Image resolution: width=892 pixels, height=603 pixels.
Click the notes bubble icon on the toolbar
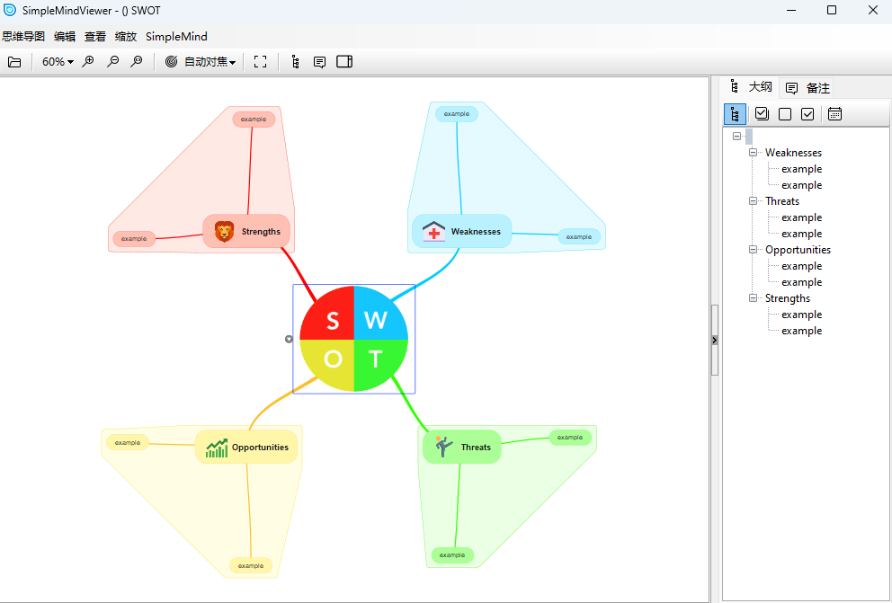pyautogui.click(x=319, y=62)
